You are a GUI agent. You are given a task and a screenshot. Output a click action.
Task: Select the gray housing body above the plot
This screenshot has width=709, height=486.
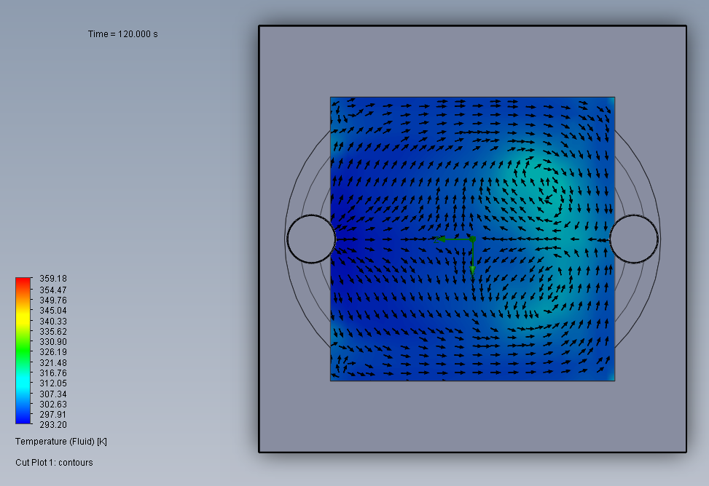(x=472, y=61)
